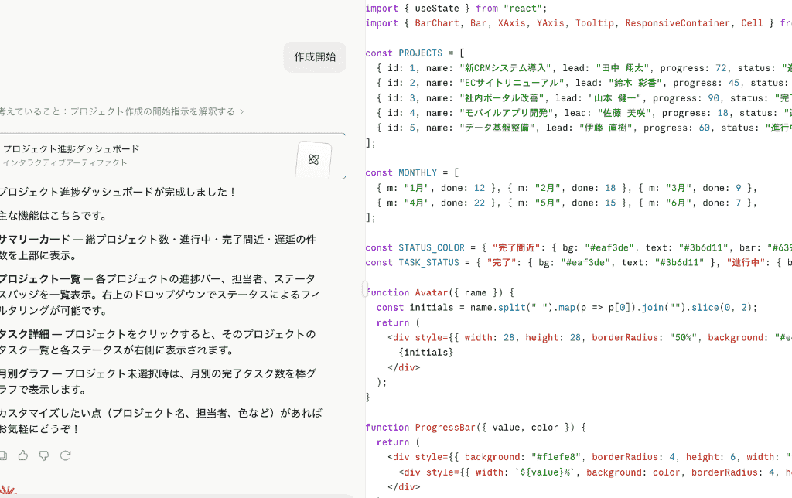Click Tooltip in the import statement
This screenshot has height=498, width=792.
(595, 23)
